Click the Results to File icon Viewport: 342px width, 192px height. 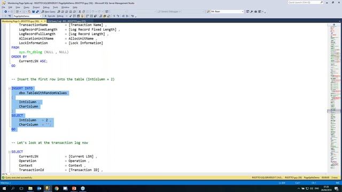click(108, 16)
